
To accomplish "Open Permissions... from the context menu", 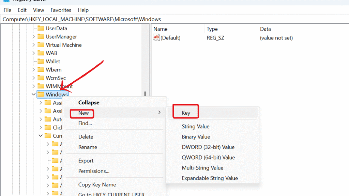I will coord(94,171).
